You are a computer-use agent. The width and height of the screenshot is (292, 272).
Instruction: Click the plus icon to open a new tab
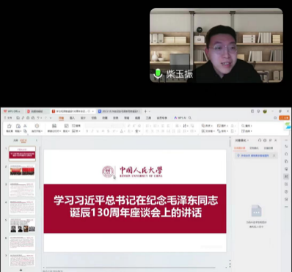tap(145, 111)
